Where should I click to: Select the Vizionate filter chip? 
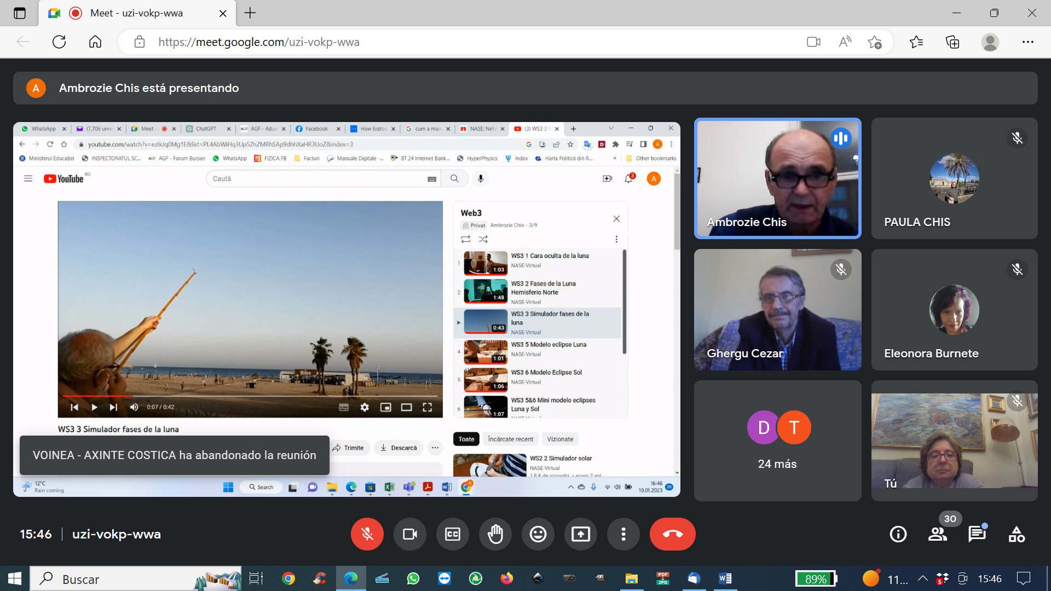point(560,439)
